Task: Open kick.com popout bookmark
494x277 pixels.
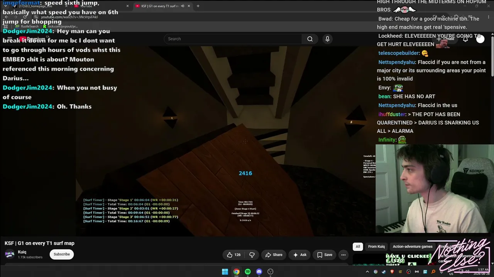Action: (x=60, y=27)
